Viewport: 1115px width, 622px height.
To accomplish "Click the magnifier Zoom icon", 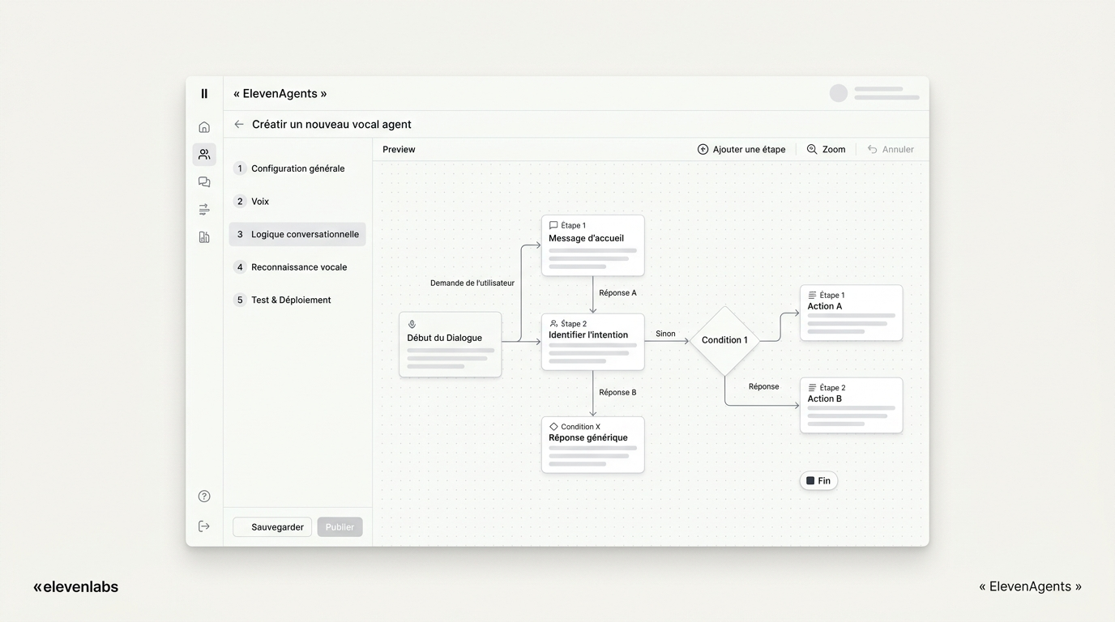I will [812, 150].
